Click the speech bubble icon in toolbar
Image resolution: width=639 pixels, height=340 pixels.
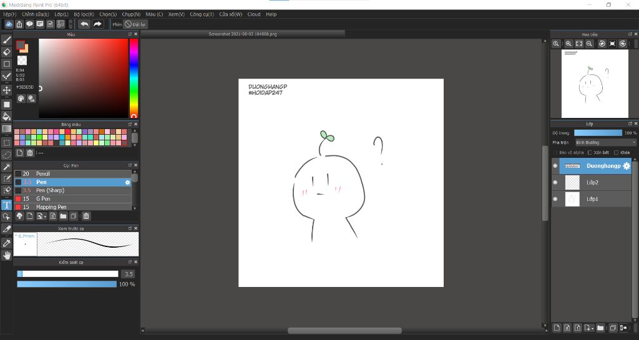coord(29,24)
